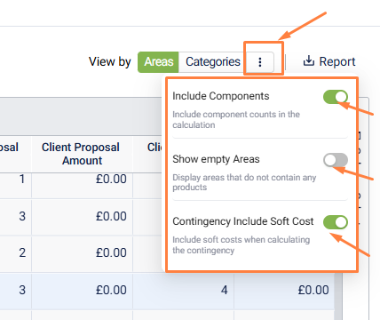
Task: Select the highlighted row quantity 4 cell
Action: 224,290
